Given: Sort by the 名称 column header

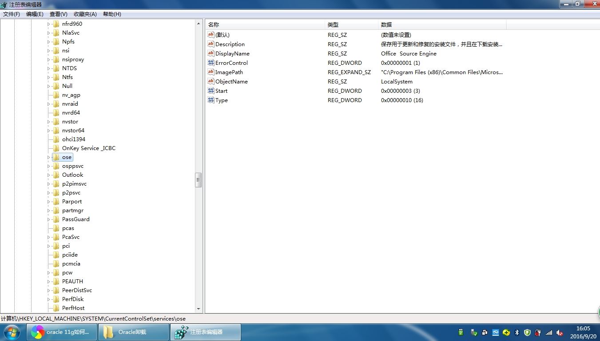Looking at the screenshot, I should click(x=265, y=25).
